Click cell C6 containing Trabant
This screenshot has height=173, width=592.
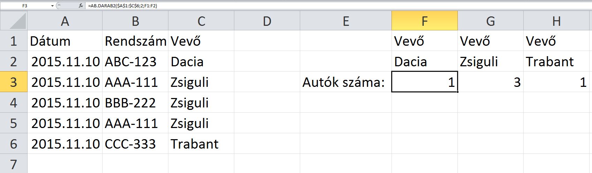[x=201, y=144]
